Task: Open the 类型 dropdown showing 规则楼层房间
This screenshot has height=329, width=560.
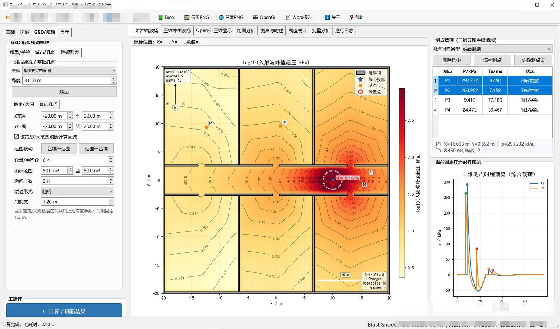Action: (x=70, y=70)
